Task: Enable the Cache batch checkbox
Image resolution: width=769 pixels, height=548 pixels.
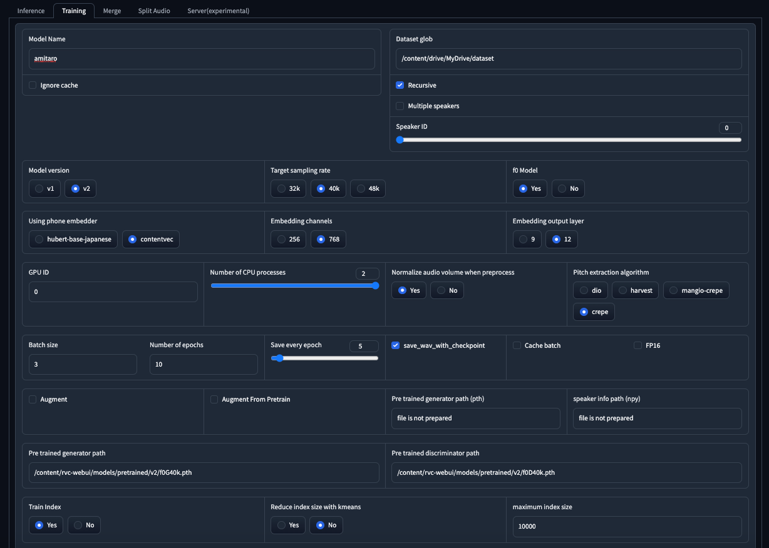Action: click(517, 345)
